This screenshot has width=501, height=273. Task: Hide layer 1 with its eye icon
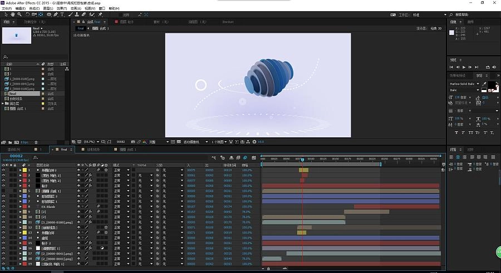pyautogui.click(x=4, y=170)
